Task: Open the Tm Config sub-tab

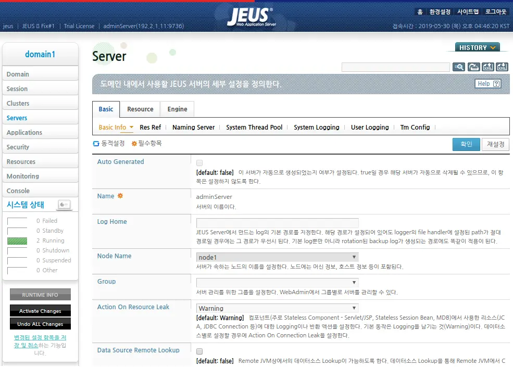Action: pos(415,127)
